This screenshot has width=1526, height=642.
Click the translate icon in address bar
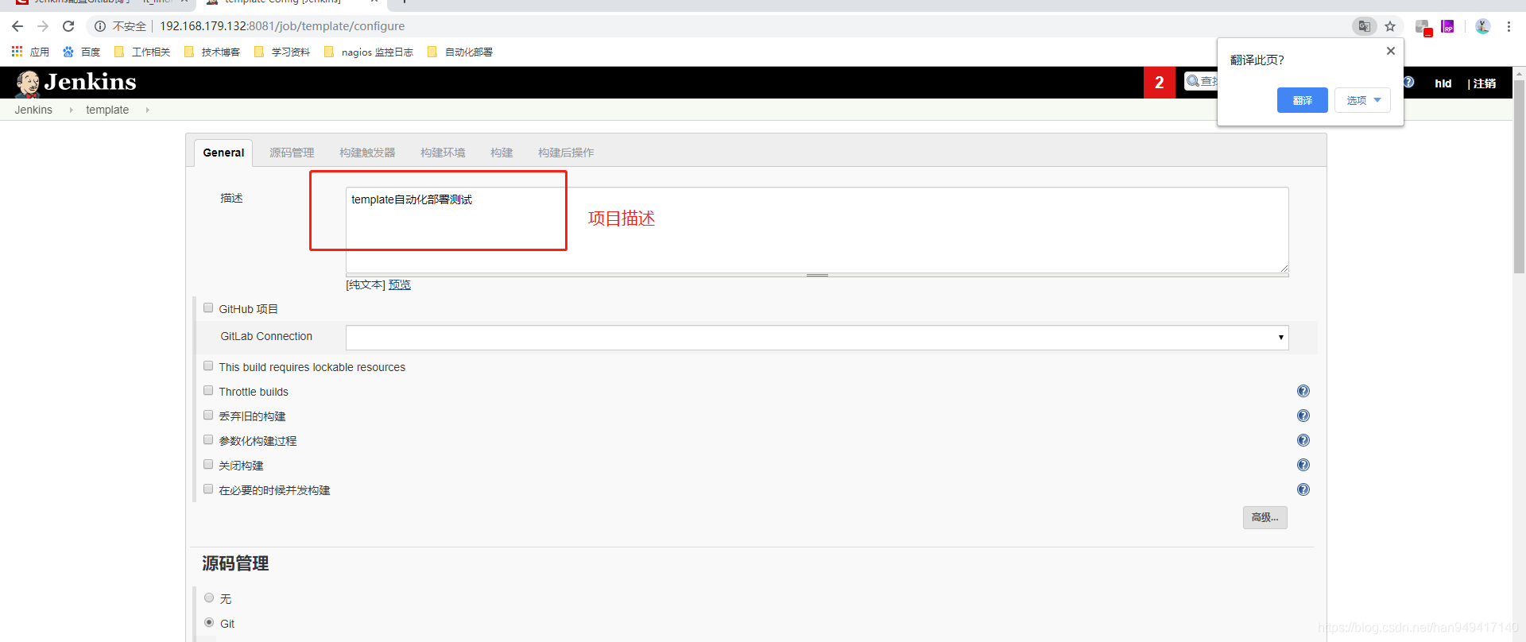click(1364, 26)
